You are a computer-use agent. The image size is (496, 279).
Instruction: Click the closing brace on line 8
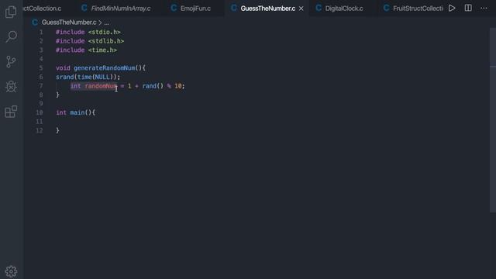tap(57, 95)
